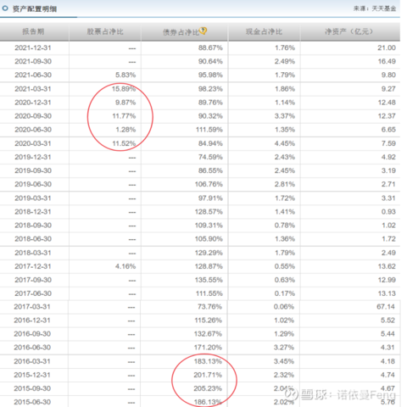Select the 2019-06-30 date cell
407x407 pixels.
click(x=33, y=184)
